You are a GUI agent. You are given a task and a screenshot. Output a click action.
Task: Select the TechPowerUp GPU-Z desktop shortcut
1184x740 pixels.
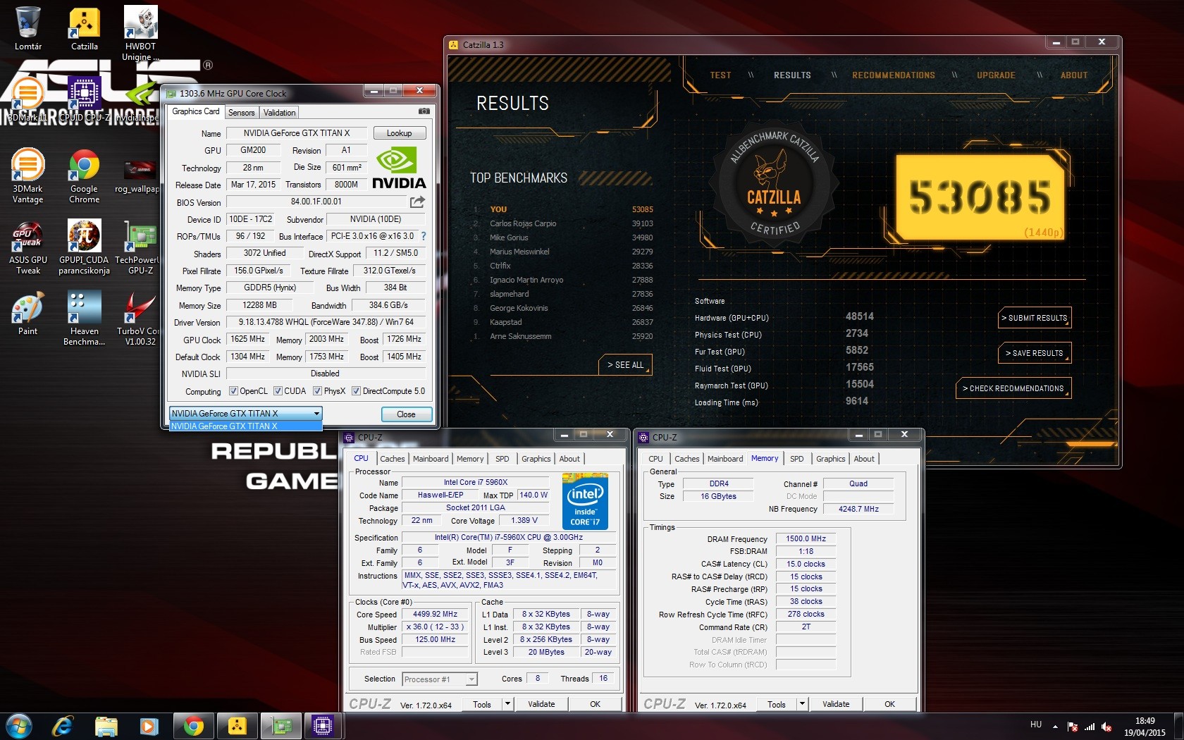pos(140,247)
